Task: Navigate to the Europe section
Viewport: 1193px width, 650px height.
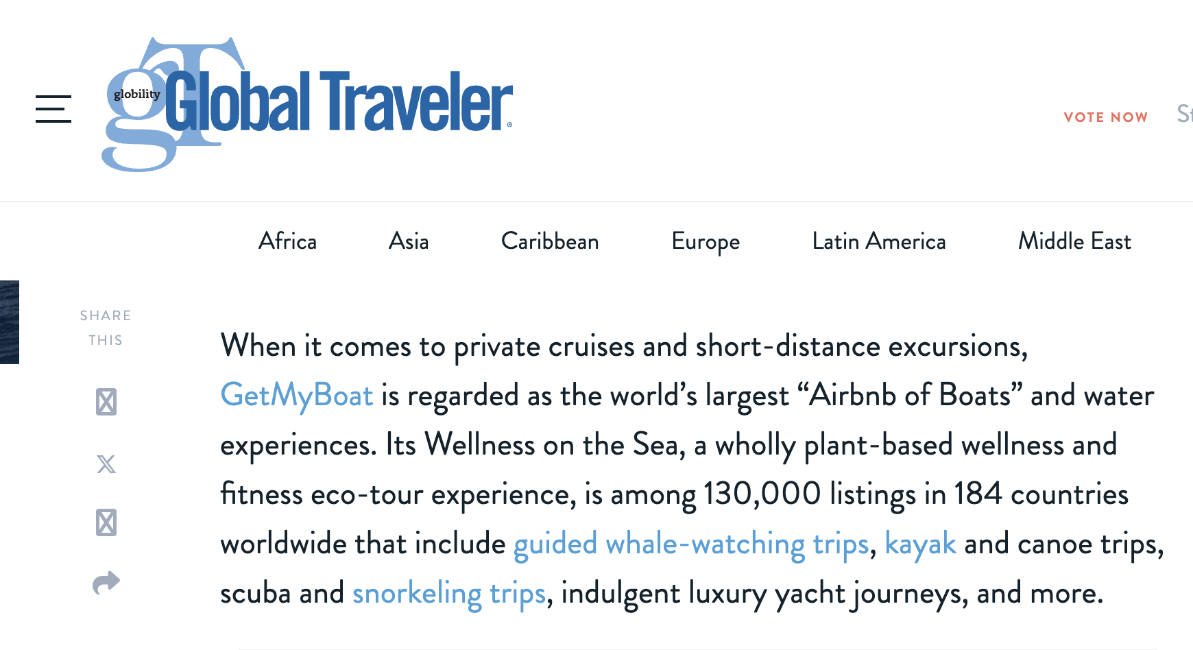Action: pos(706,241)
